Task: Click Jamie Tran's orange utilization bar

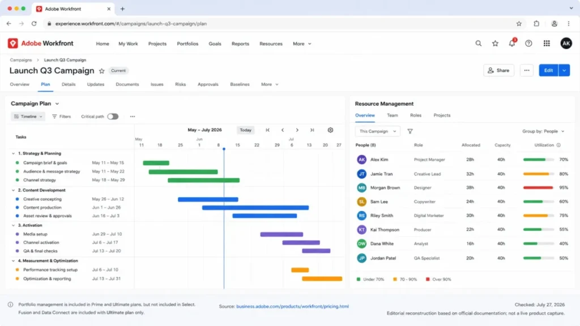Action: tap(536, 174)
